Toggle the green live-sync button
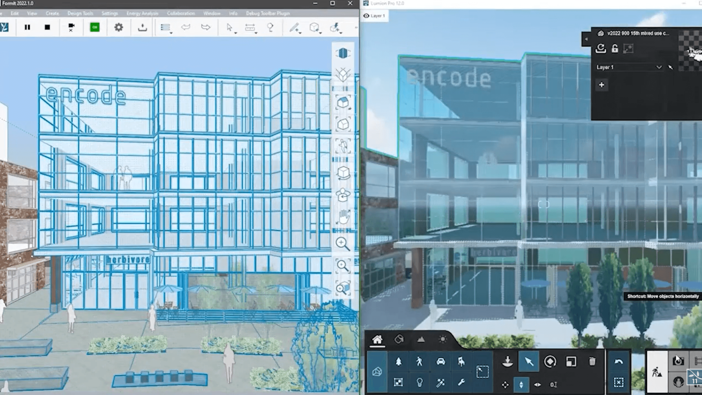The image size is (702, 395). tap(95, 27)
